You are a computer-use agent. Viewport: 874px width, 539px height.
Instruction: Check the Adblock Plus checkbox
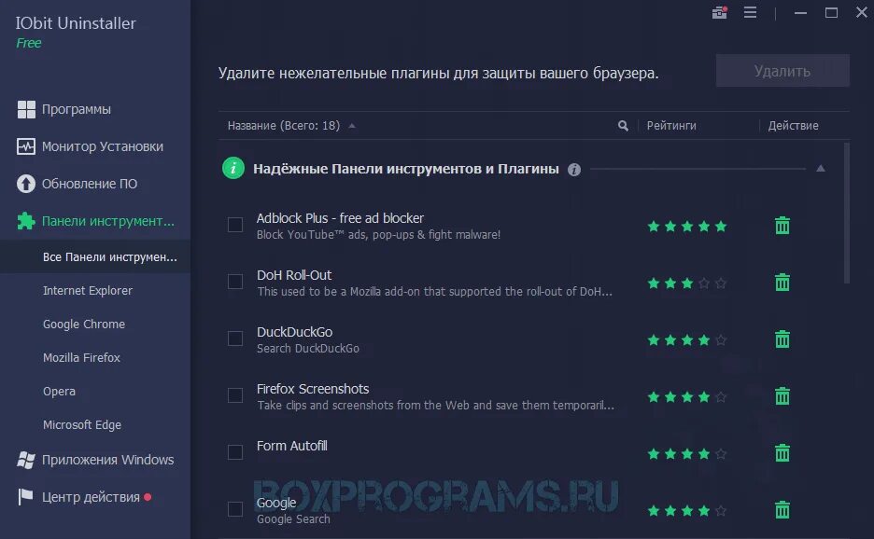[235, 225]
